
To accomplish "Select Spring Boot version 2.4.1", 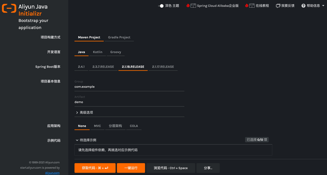I will point(81,67).
